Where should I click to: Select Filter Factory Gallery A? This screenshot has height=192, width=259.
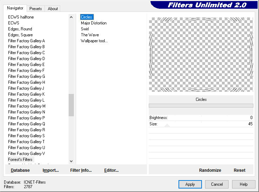[27, 41]
